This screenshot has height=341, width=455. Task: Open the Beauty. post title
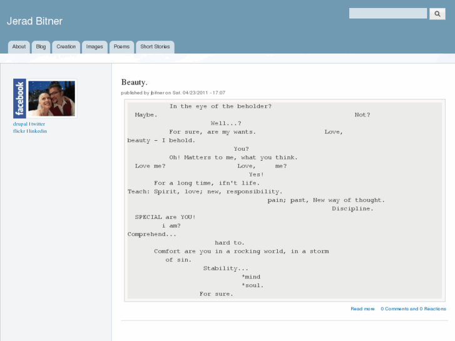135,83
